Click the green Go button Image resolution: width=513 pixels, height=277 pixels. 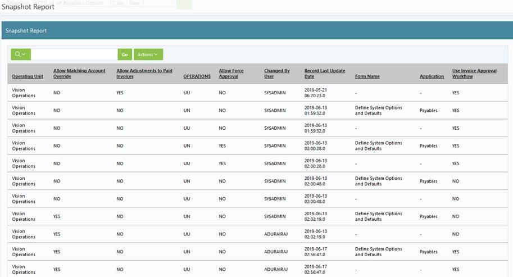point(125,55)
